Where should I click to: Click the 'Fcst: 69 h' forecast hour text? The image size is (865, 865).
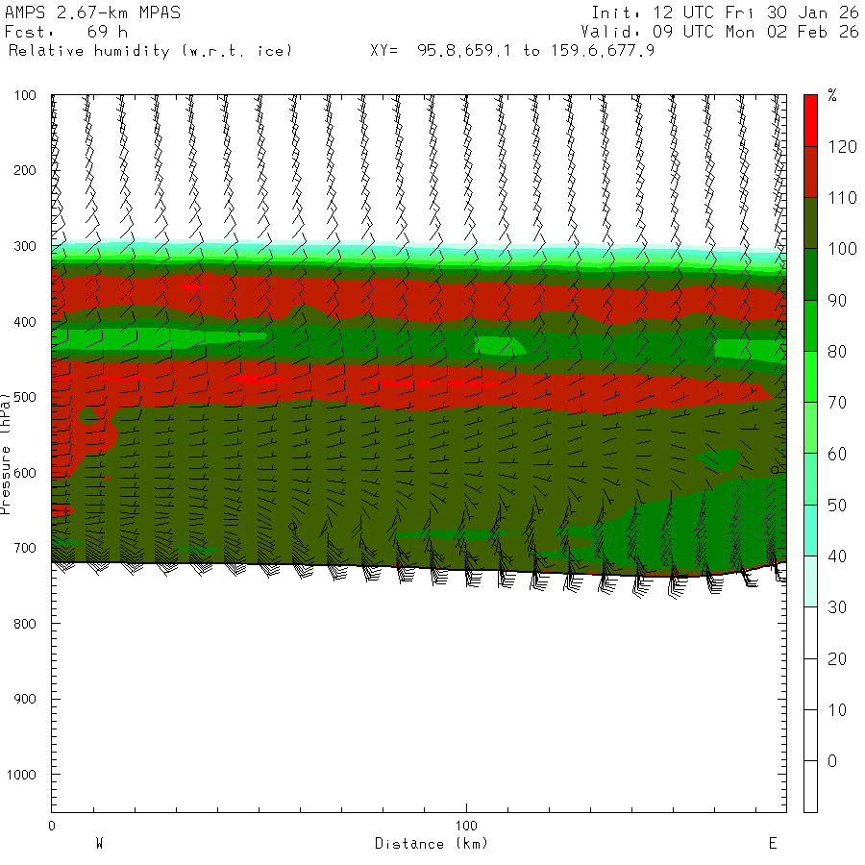(x=66, y=32)
